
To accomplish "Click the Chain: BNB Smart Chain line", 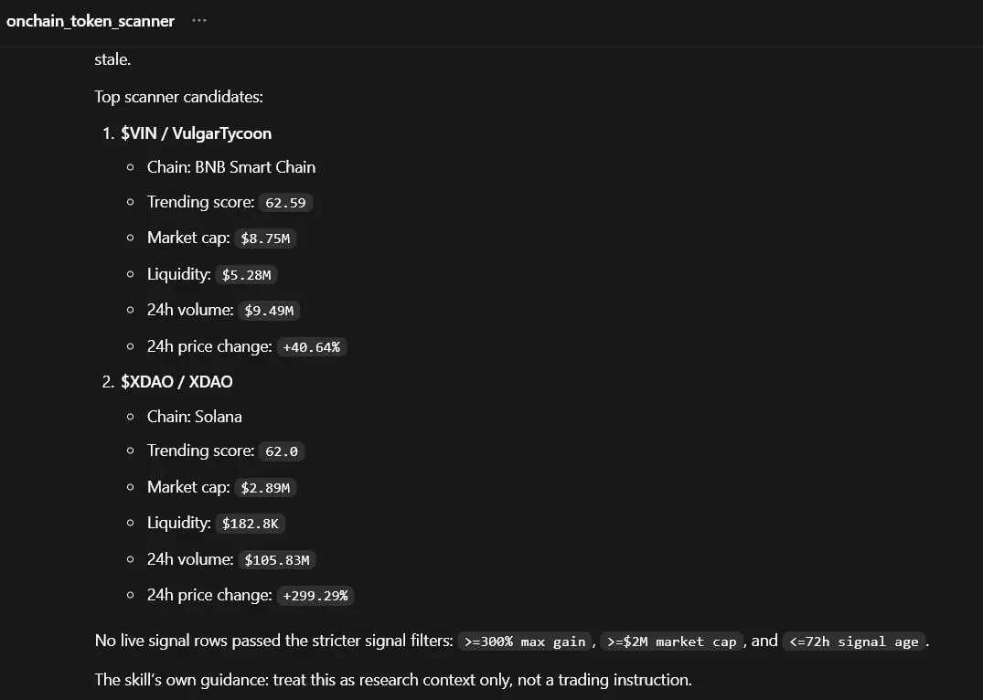I will [x=231, y=167].
